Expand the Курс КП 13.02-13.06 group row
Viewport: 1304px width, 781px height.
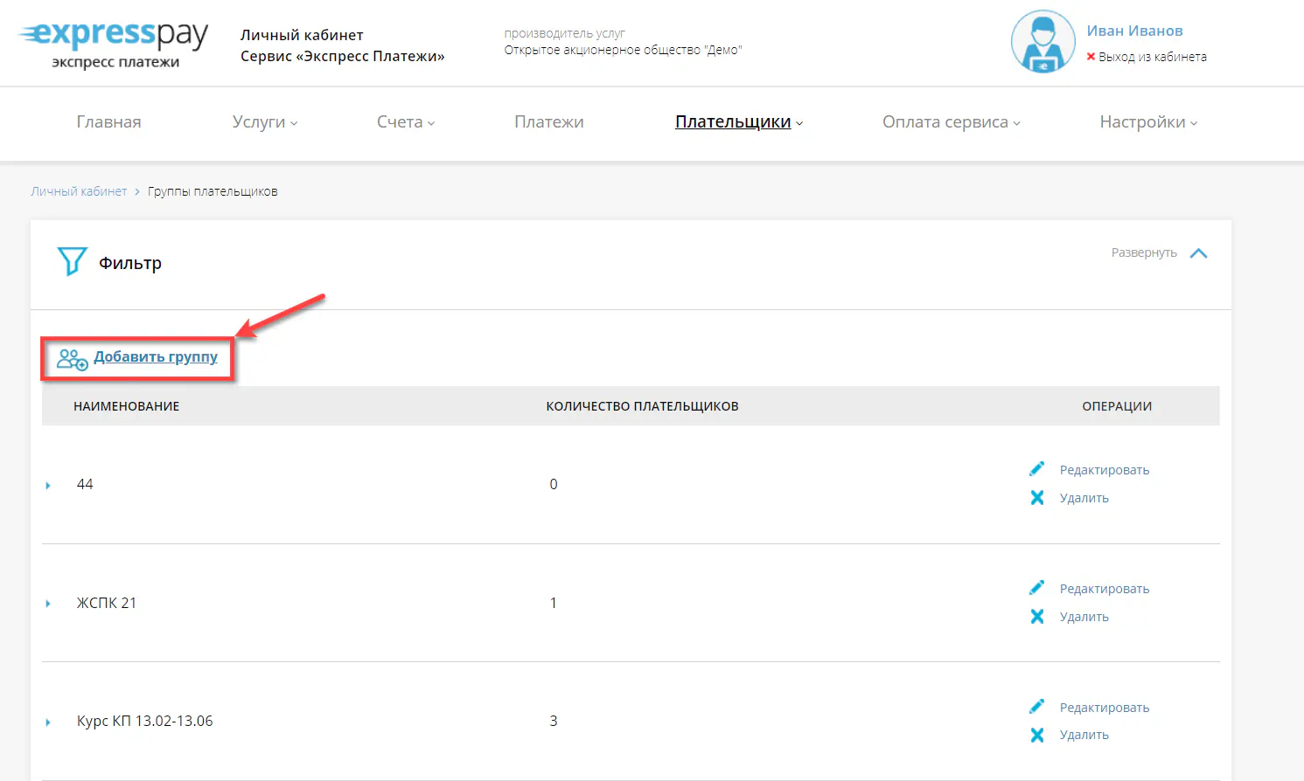point(48,722)
